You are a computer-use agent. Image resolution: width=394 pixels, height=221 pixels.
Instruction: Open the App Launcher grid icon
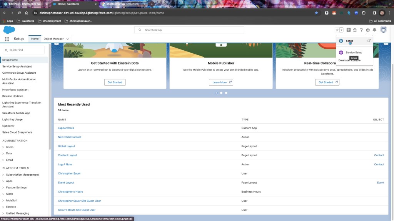(x=7, y=39)
